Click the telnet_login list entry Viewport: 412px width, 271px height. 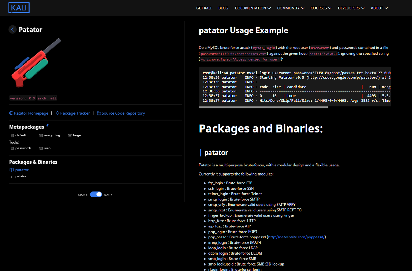tap(235, 194)
